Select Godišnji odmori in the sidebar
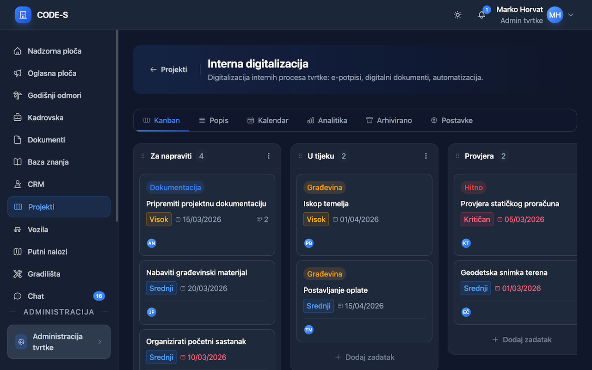Screen dimensions: 592x370 54,95
